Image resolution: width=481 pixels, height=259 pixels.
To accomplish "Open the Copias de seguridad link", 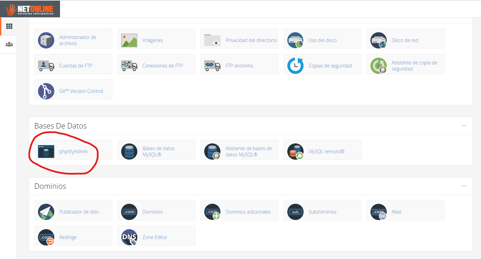I will coord(330,66).
